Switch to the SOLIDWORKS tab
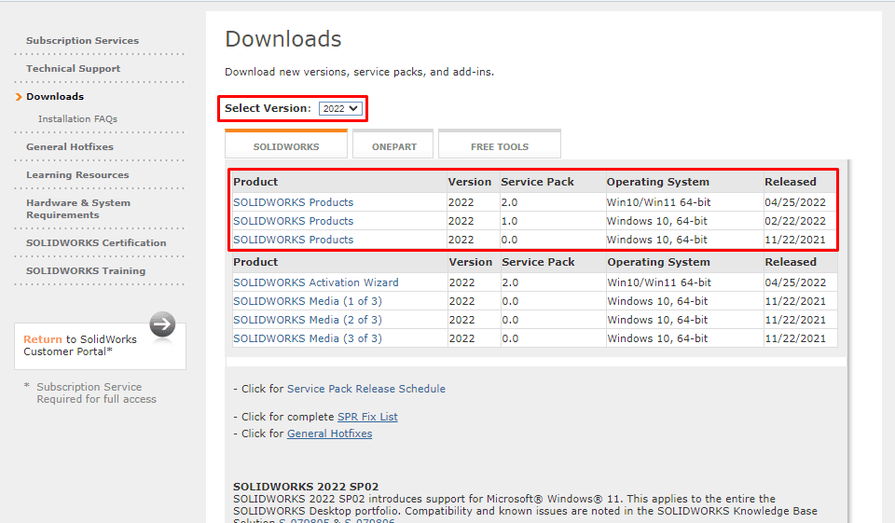 coord(286,144)
